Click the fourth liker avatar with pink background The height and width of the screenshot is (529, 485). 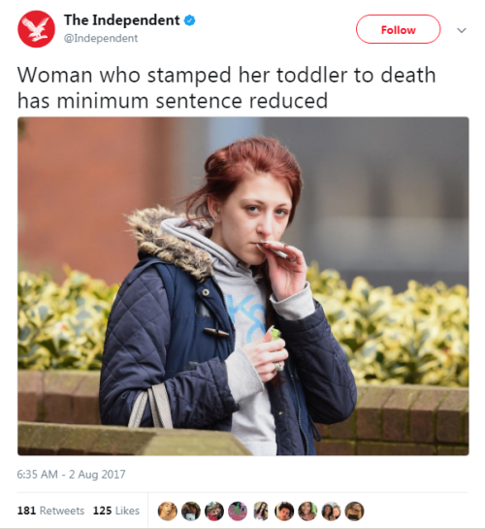(238, 512)
